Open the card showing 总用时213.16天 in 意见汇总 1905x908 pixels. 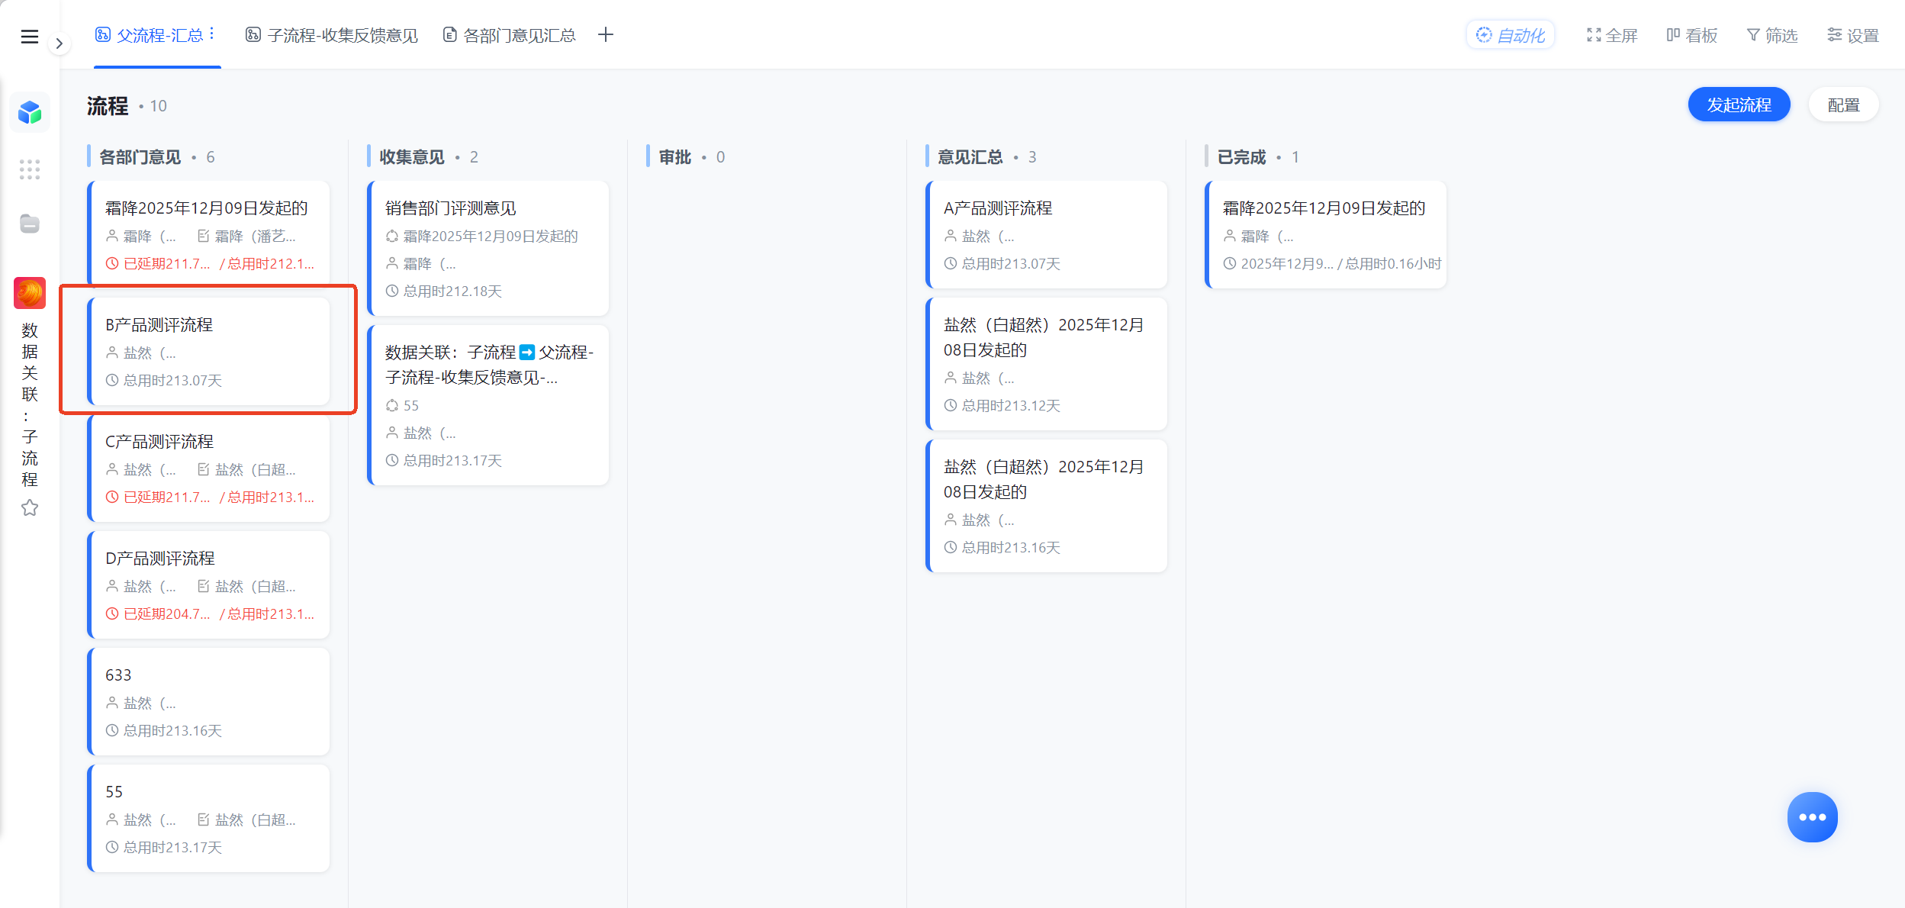(1047, 507)
